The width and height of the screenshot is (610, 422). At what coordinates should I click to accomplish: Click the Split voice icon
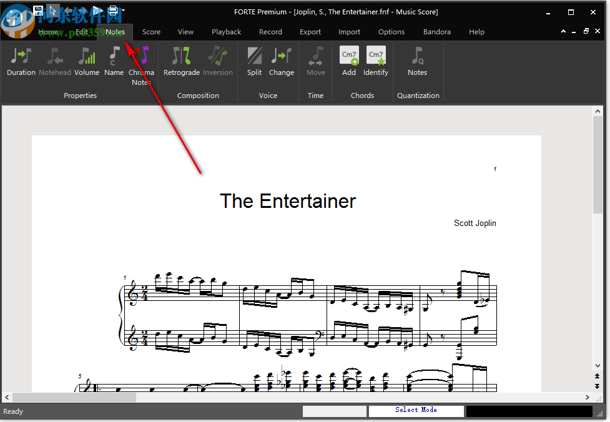click(254, 61)
